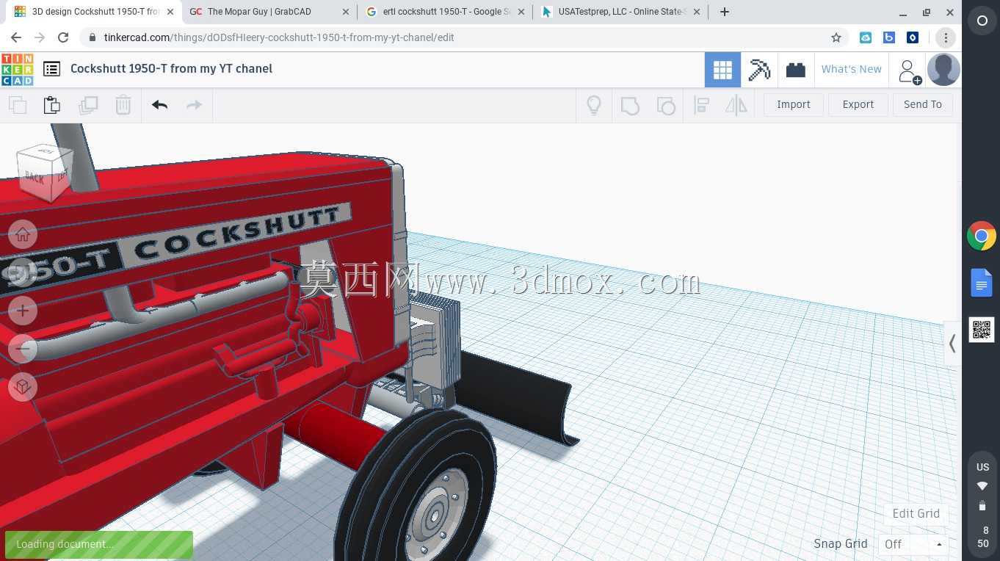Open the What's New link
This screenshot has width=1000, height=561.
tap(852, 69)
